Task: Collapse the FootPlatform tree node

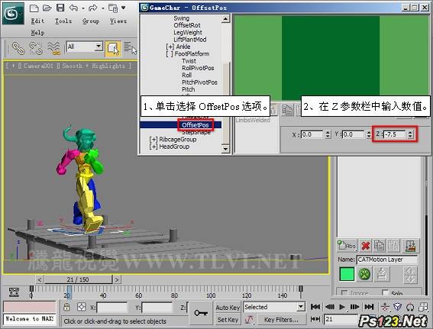Action: tap(169, 54)
